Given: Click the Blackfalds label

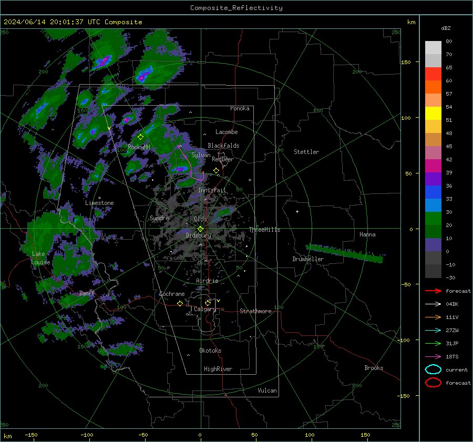Looking at the screenshot, I should click(x=223, y=146).
